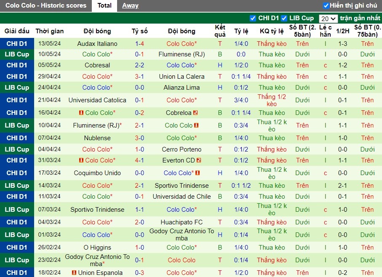Click Colo Colo in the 23/02/24 row

click(x=182, y=260)
